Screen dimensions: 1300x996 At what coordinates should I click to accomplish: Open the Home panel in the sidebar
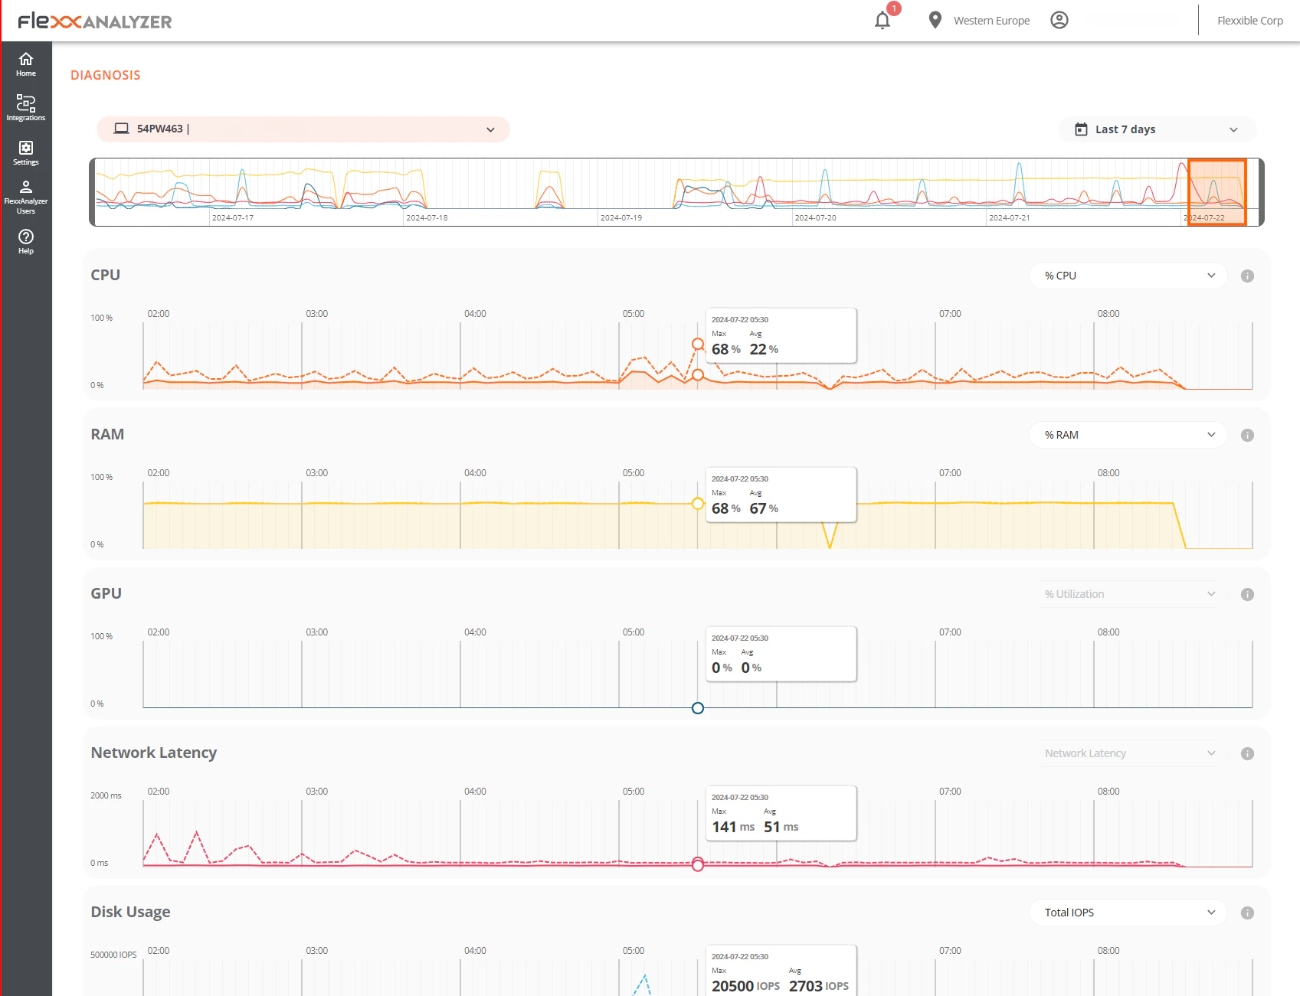tap(25, 64)
